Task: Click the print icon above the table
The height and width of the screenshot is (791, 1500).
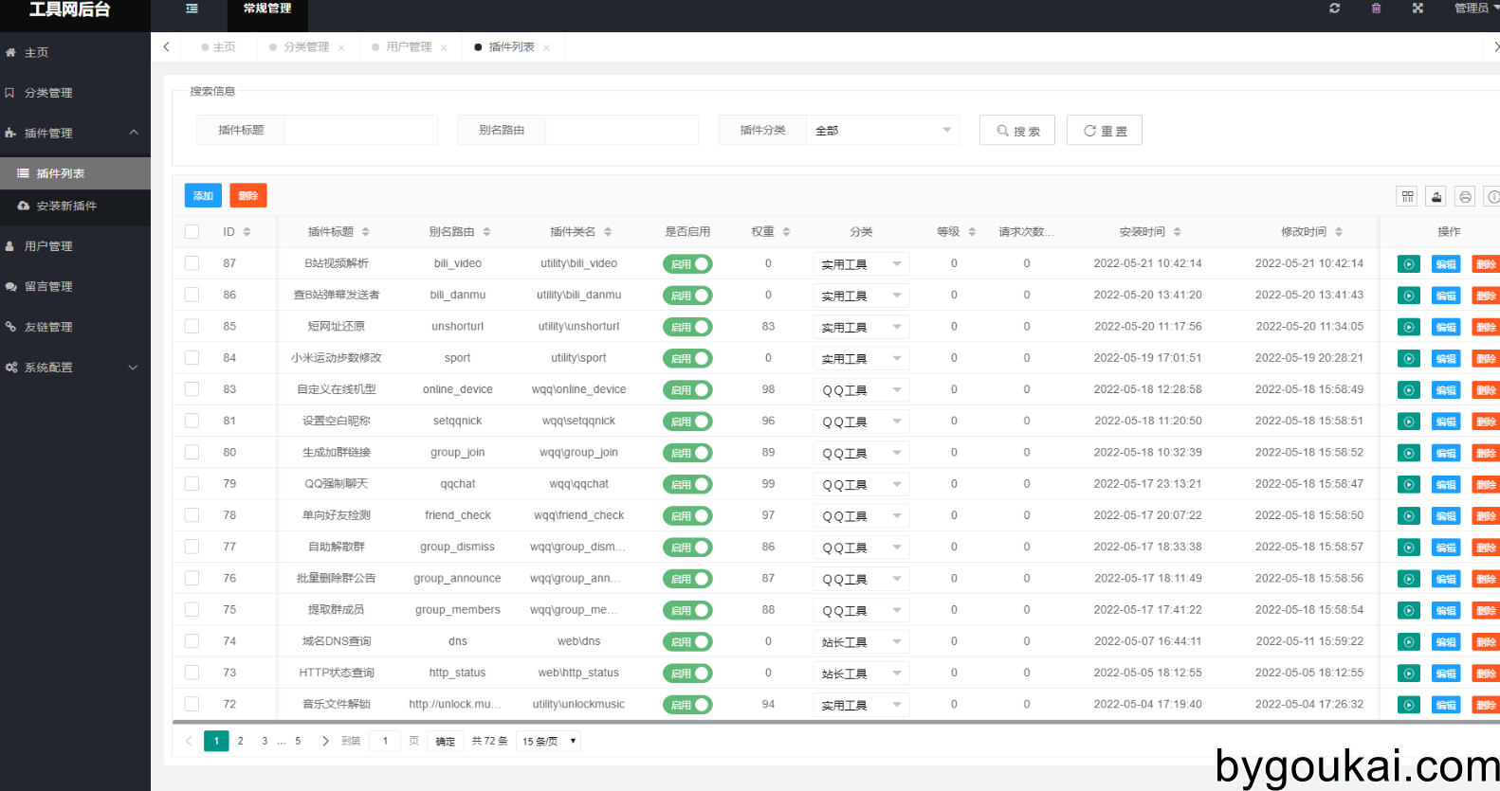Action: 1465,196
